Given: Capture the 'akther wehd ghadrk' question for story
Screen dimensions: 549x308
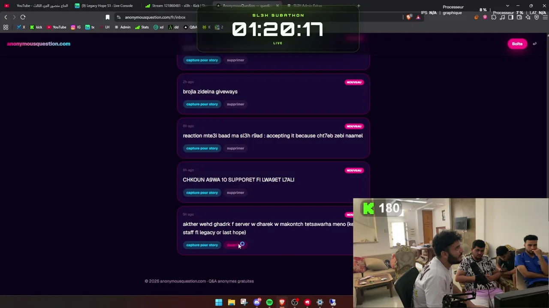Looking at the screenshot, I should (x=202, y=245).
